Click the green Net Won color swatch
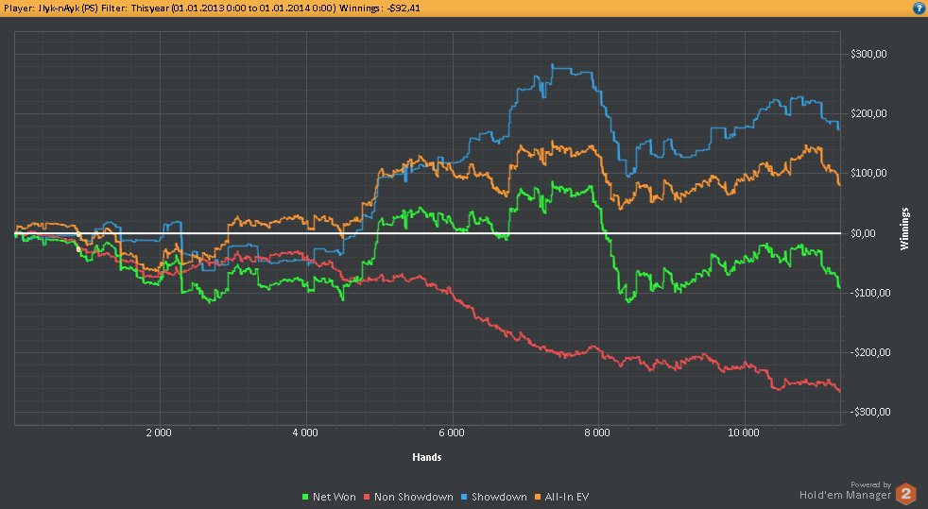Screen dimensions: 928x509 [305, 497]
